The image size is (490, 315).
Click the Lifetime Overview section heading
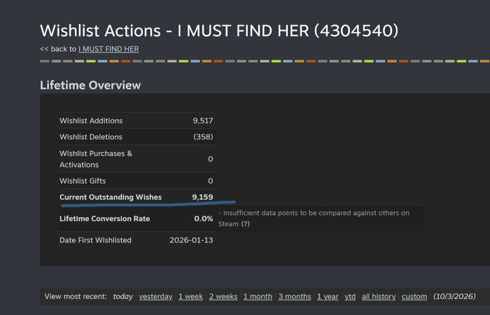90,85
